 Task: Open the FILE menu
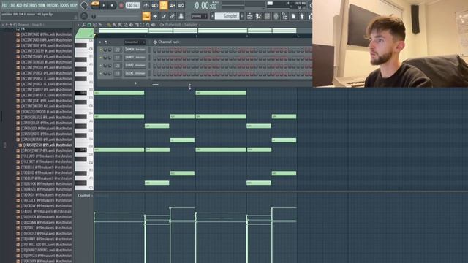5,5
